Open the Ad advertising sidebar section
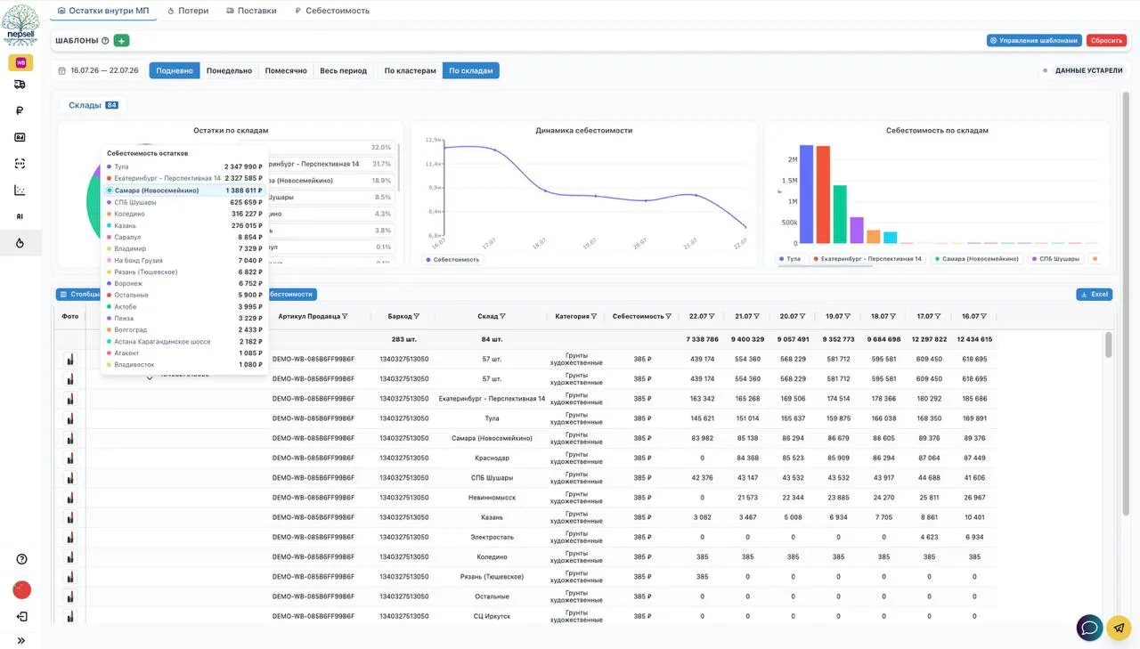The height and width of the screenshot is (649, 1140). tap(20, 137)
